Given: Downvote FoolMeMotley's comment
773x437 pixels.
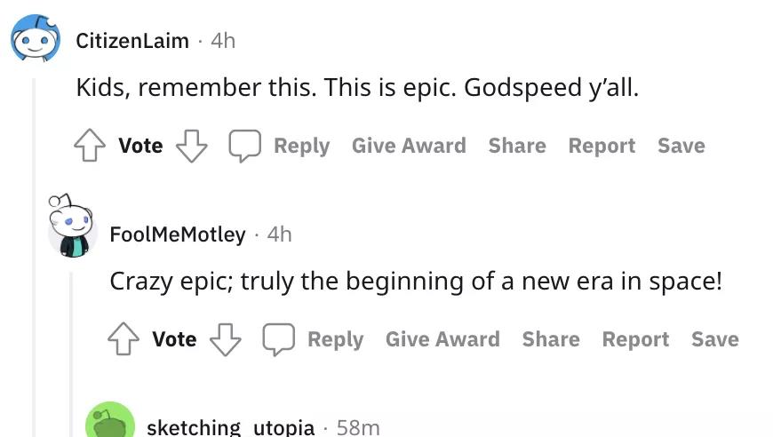Looking at the screenshot, I should pyautogui.click(x=225, y=339).
